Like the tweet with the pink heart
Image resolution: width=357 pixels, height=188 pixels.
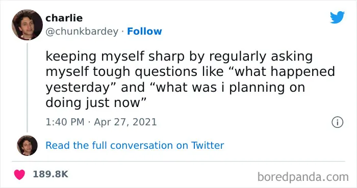(x=19, y=174)
